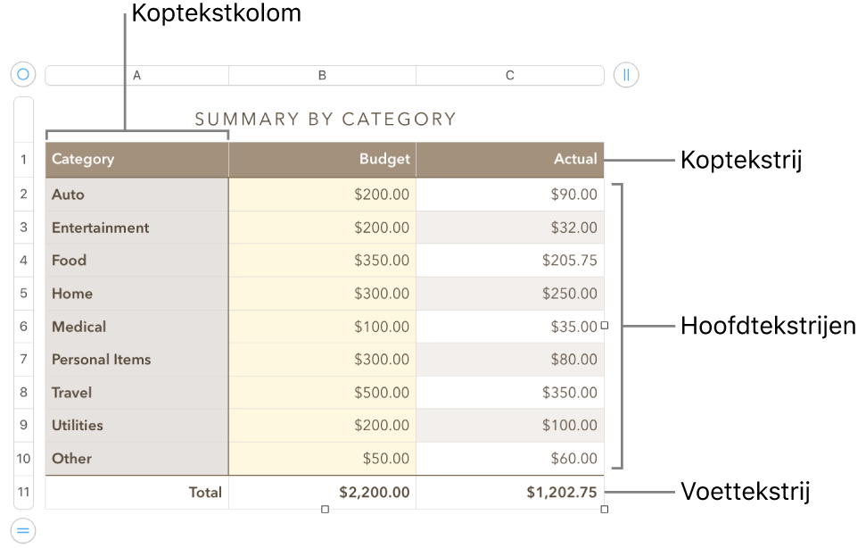The height and width of the screenshot is (548, 866).
Task: Select column header C
Action: pos(509,75)
